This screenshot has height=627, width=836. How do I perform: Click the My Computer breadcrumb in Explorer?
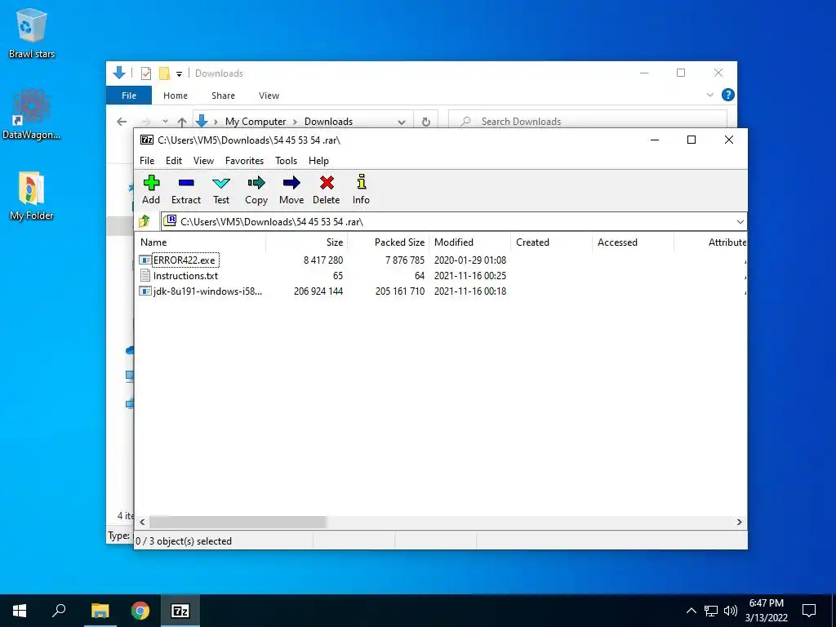pyautogui.click(x=256, y=122)
